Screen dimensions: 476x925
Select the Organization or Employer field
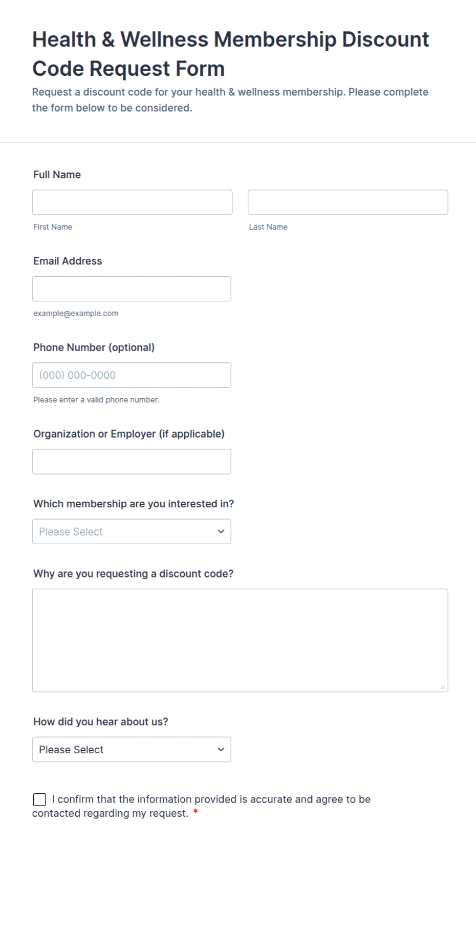(132, 462)
